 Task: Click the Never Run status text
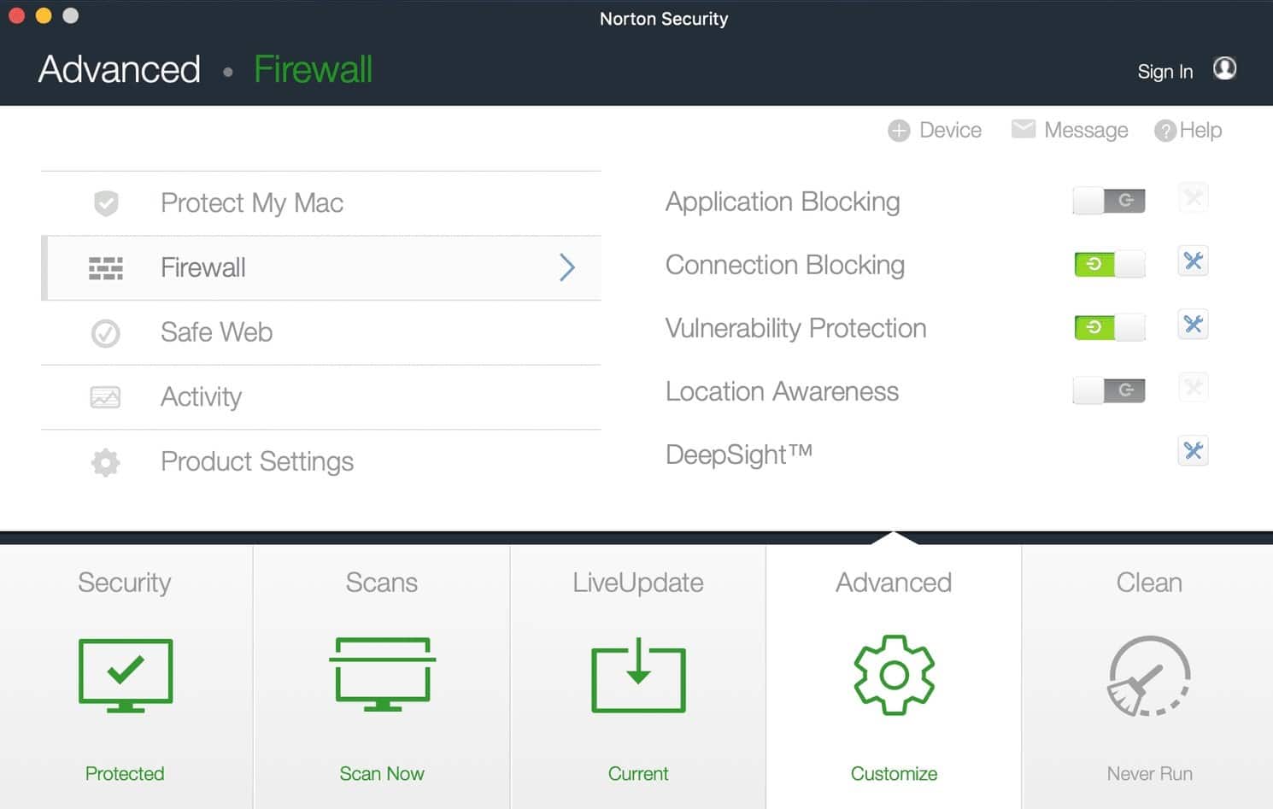1149,774
